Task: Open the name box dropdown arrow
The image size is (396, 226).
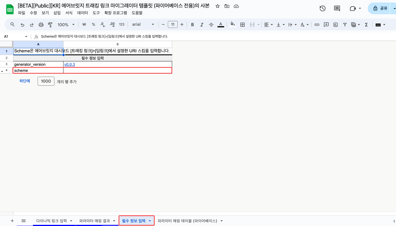Action: tap(26, 37)
